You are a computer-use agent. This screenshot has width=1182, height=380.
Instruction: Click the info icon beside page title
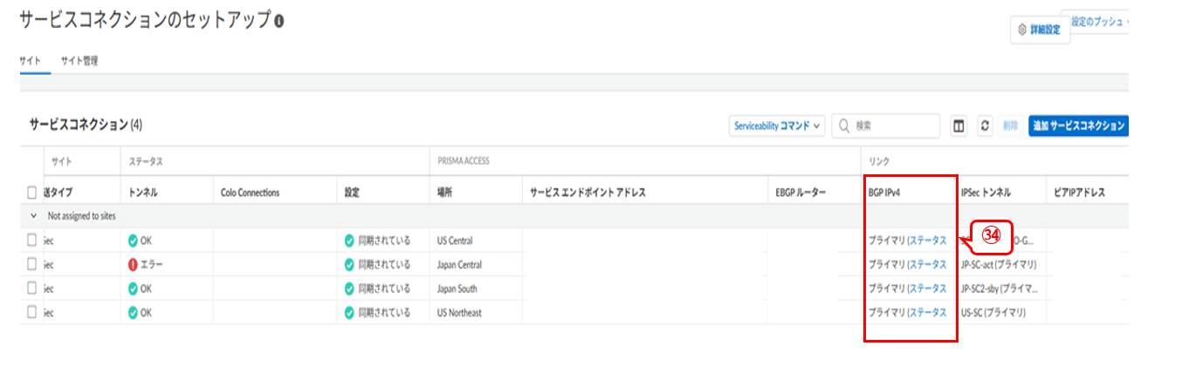[x=278, y=21]
